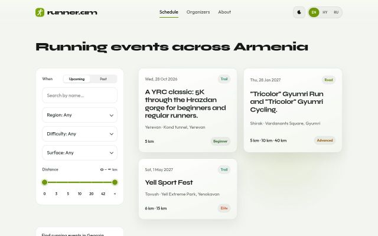Image resolution: width=378 pixels, height=236 pixels.
Task: Click the green runner logo icon
Action: coord(40,12)
